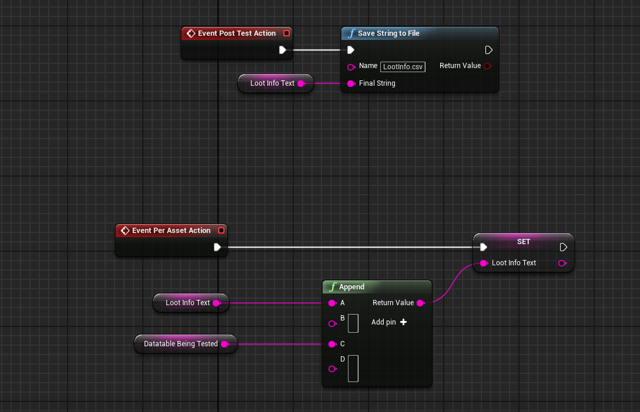Select the Name string input pin

[x=351, y=67]
